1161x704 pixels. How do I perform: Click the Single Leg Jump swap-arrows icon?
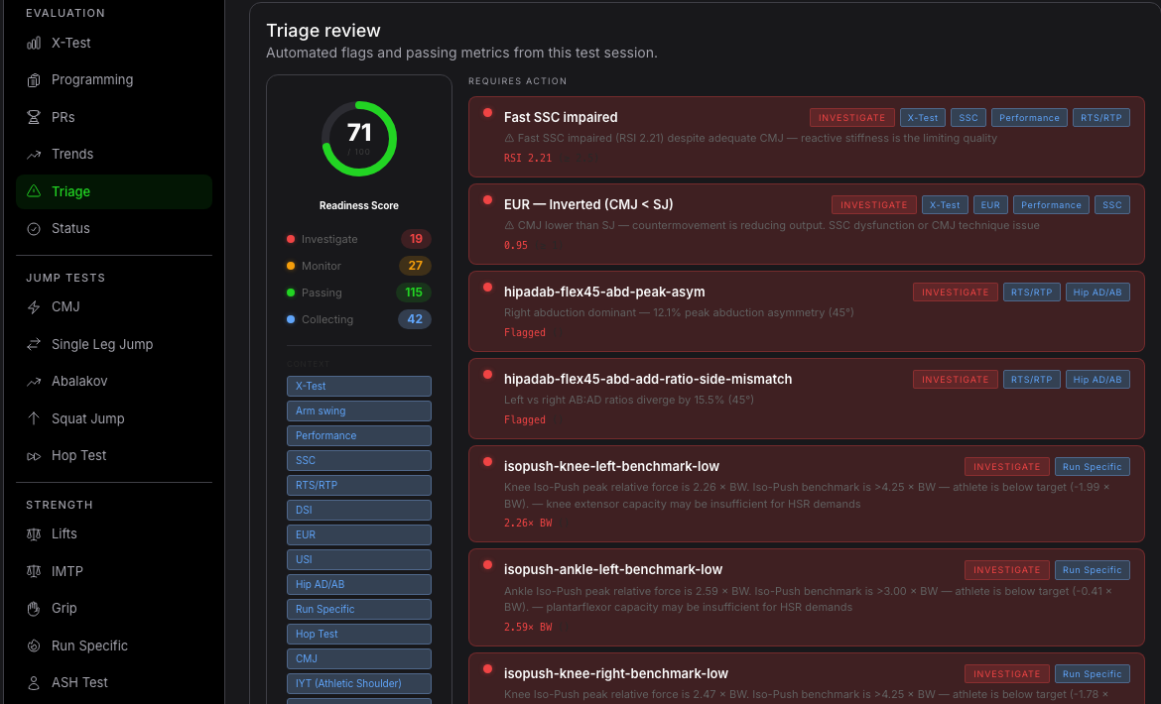(34, 345)
